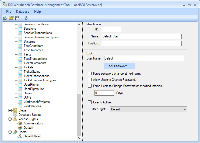The width and height of the screenshot is (200, 143).
Task: Click the UUTs table icon
Action: pyautogui.click(x=20, y=97)
